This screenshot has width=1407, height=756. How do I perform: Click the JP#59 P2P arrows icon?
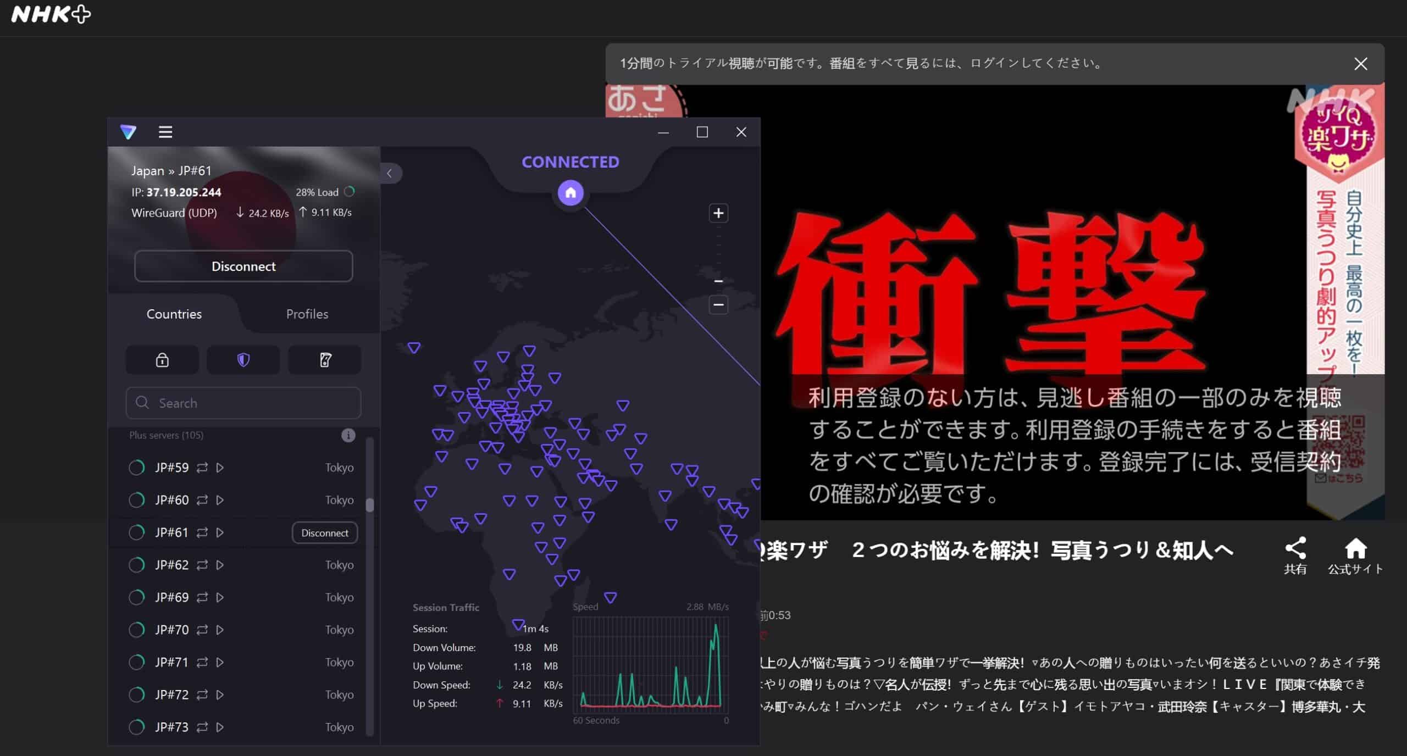(202, 468)
